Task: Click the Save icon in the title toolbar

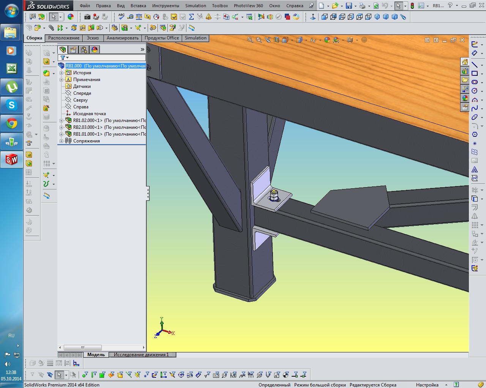Action: (x=349, y=6)
